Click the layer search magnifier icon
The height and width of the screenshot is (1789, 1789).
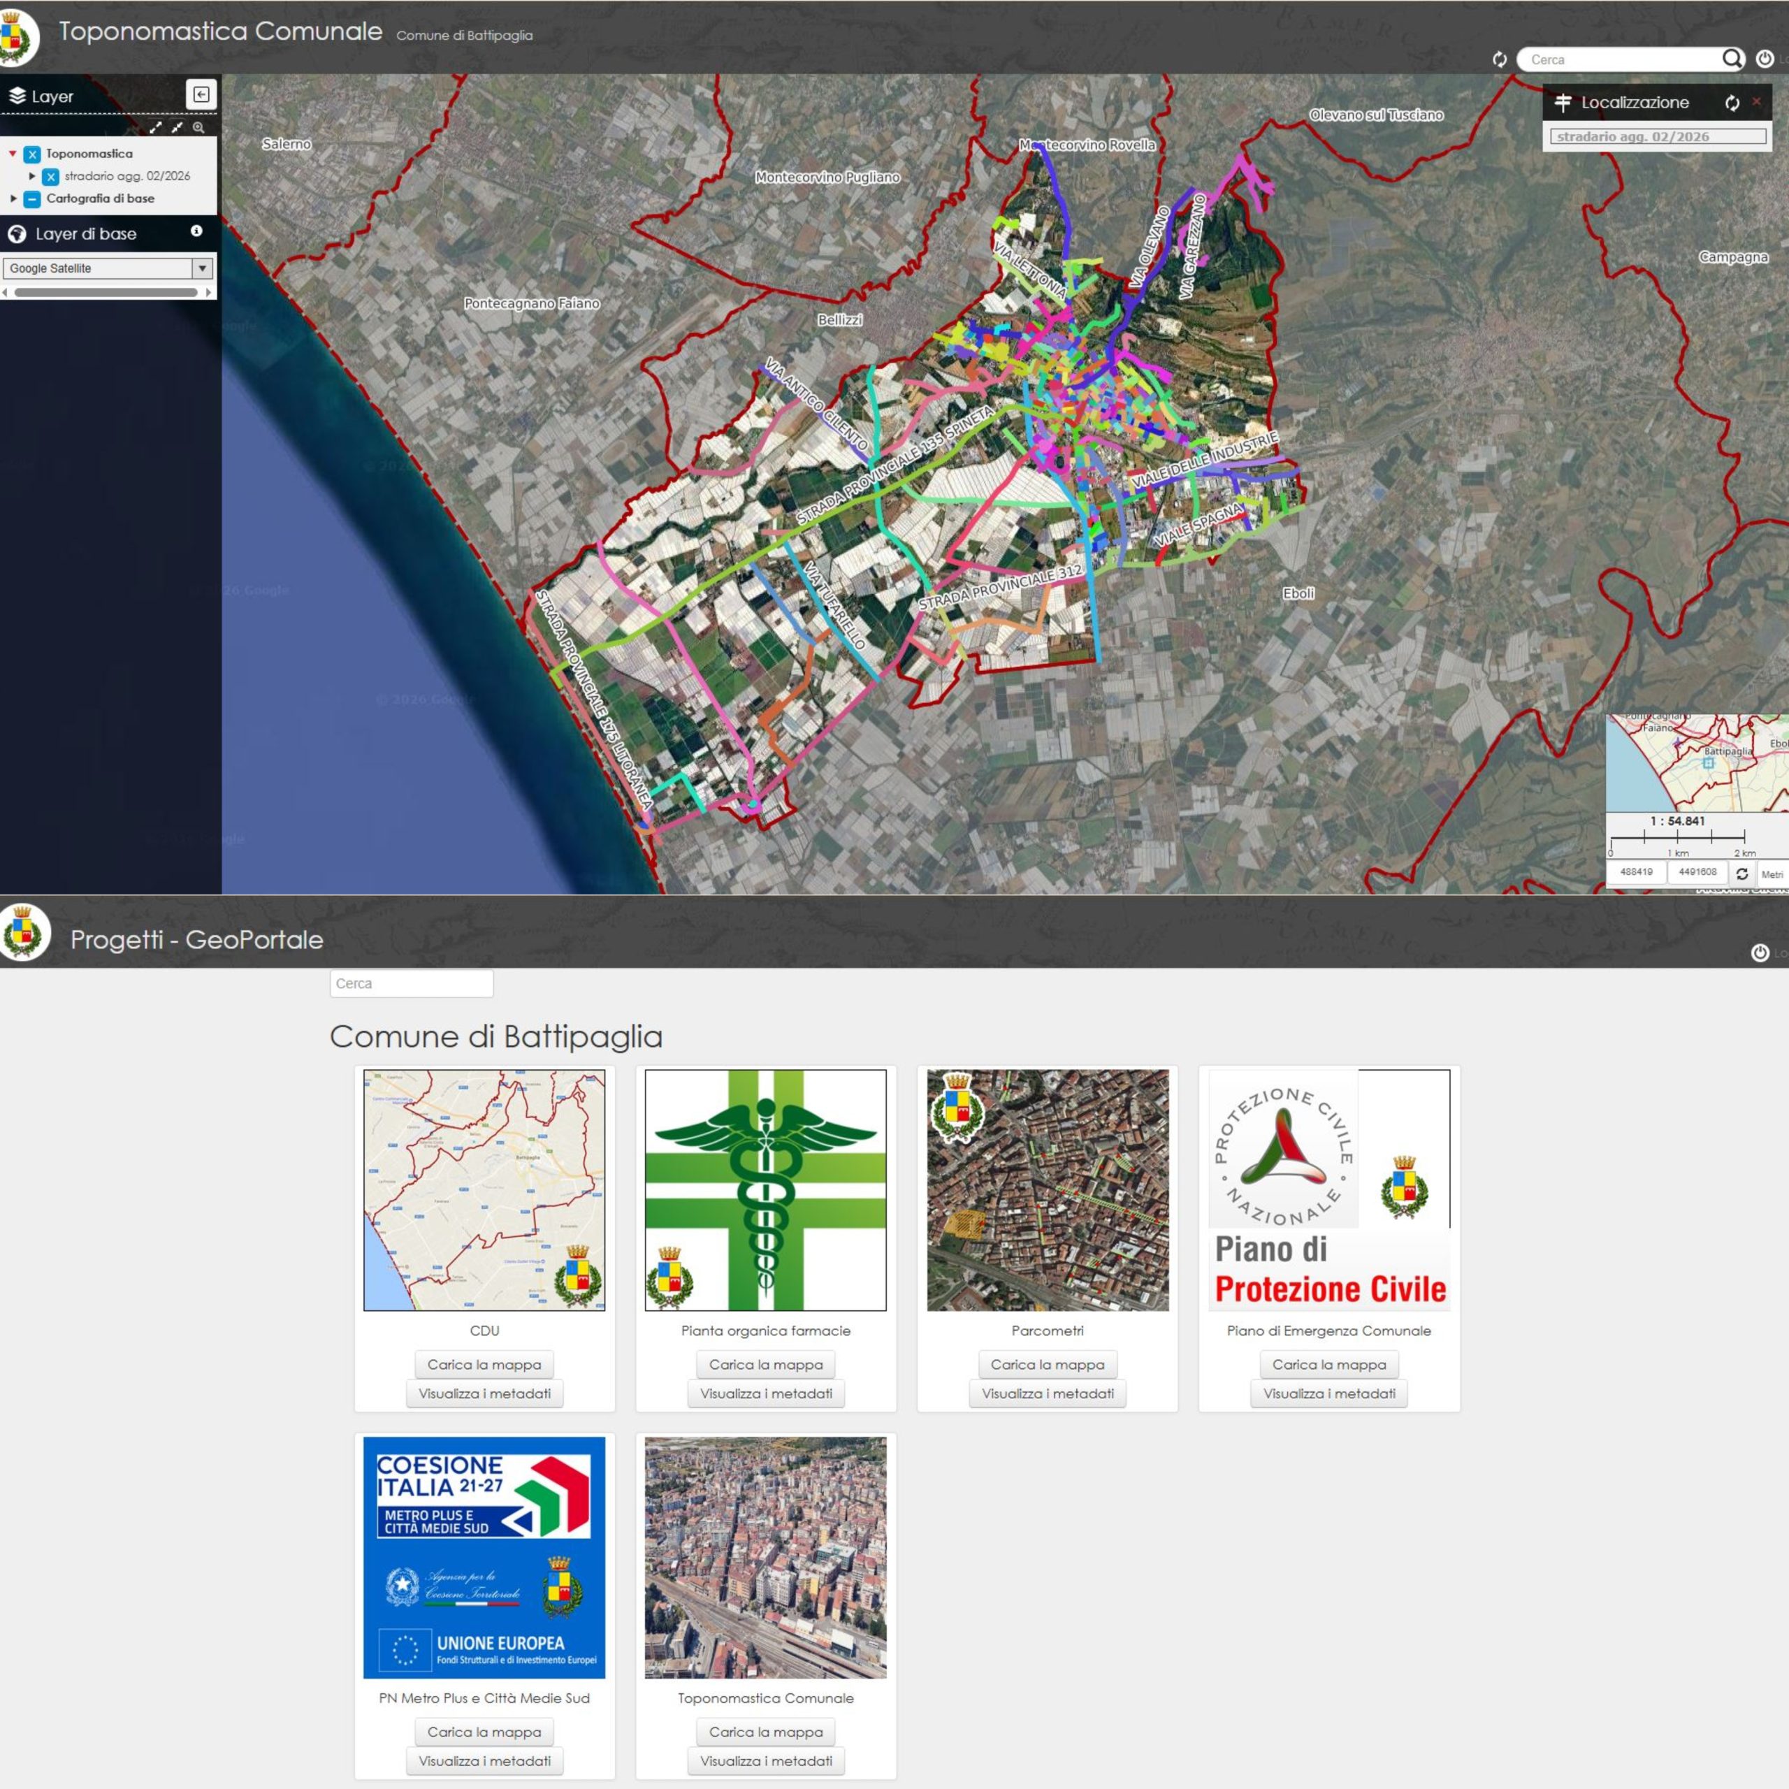pyautogui.click(x=198, y=127)
